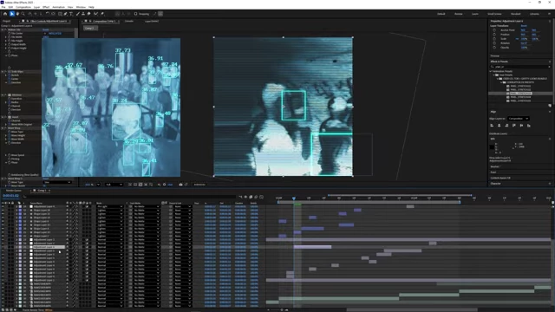The height and width of the screenshot is (312, 555).
Task: Open the Animation menu
Action: [x=58, y=7]
